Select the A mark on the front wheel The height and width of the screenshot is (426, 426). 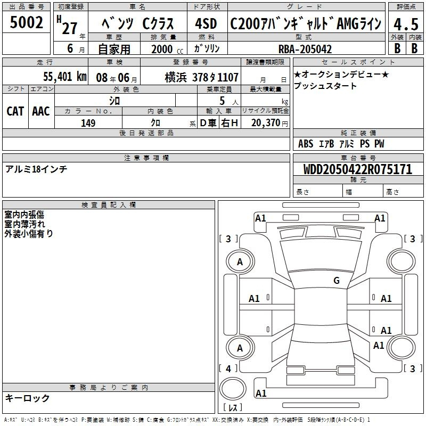[240, 262]
